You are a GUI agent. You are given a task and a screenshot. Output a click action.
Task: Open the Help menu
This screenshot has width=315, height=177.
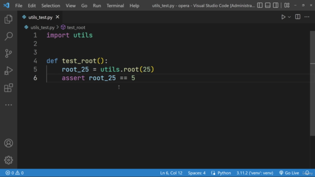click(134, 5)
